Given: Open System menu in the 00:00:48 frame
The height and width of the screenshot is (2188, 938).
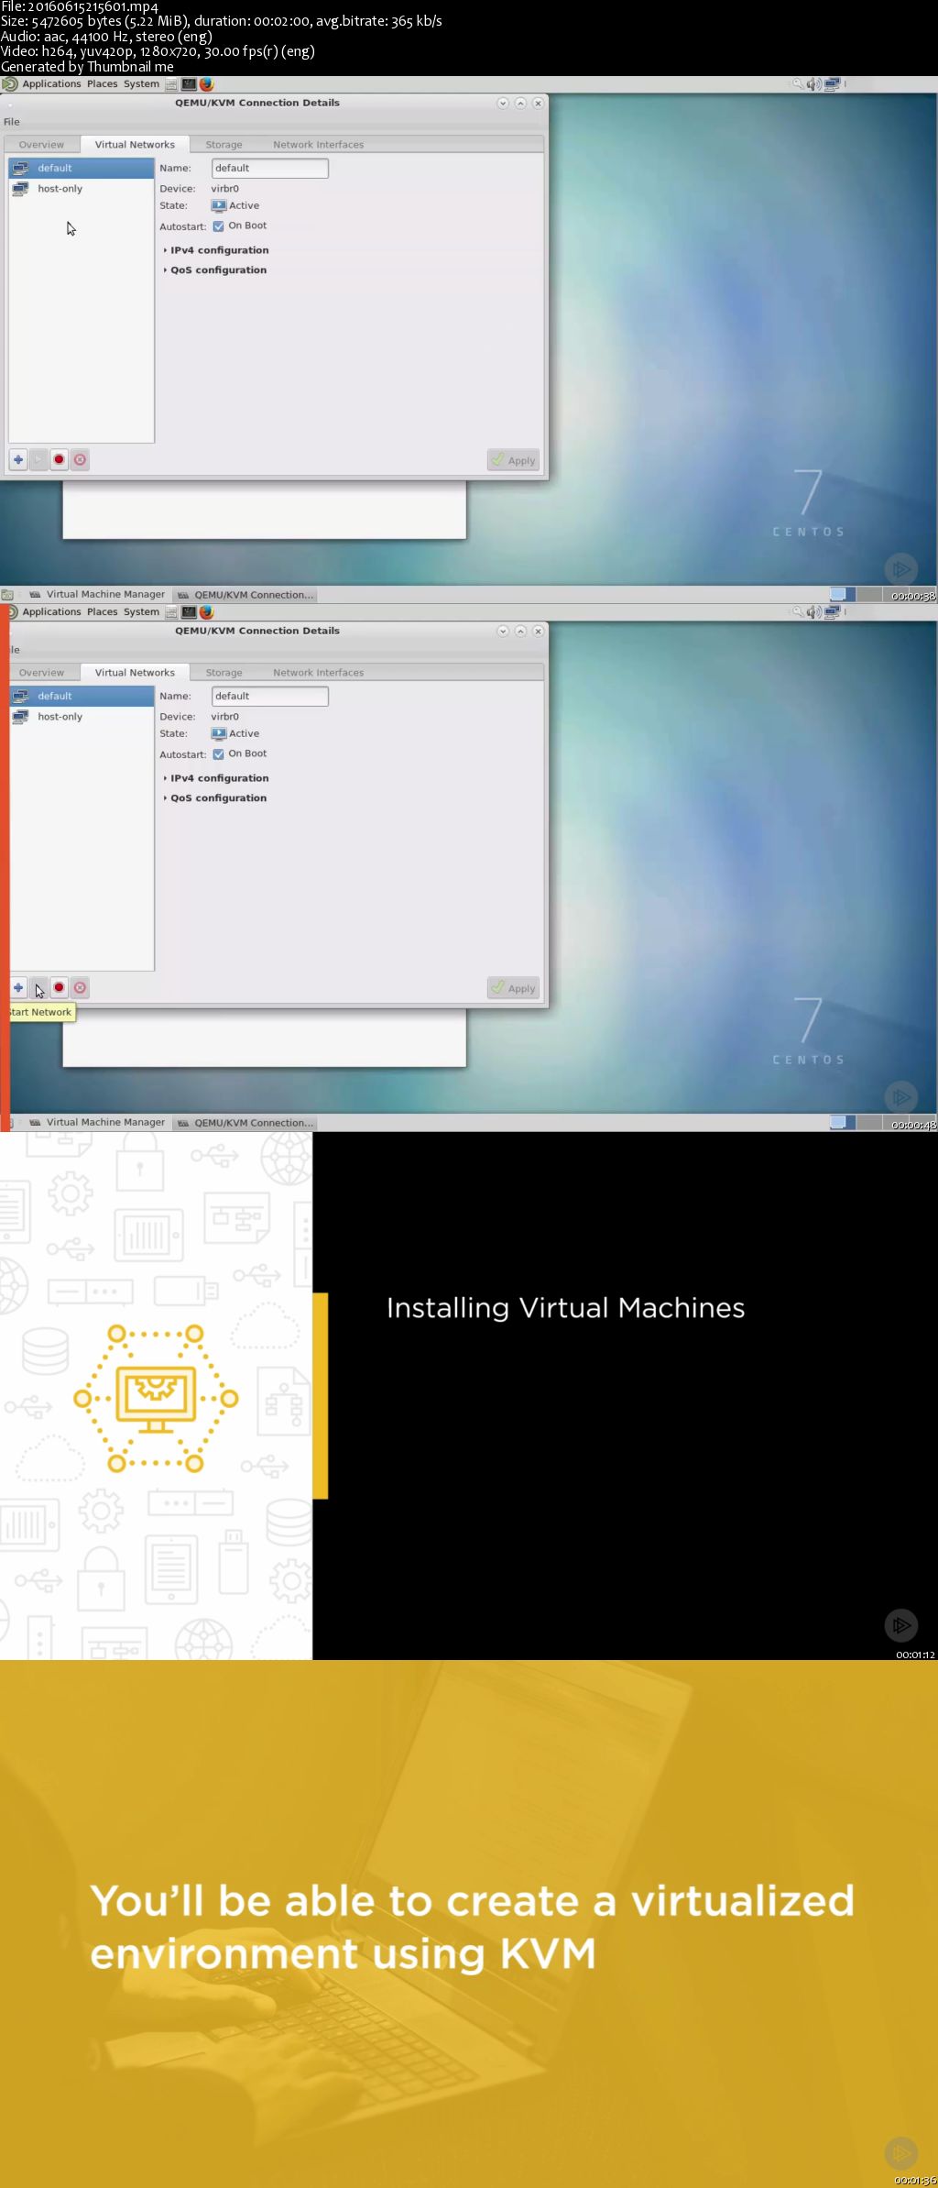Looking at the screenshot, I should click(141, 612).
